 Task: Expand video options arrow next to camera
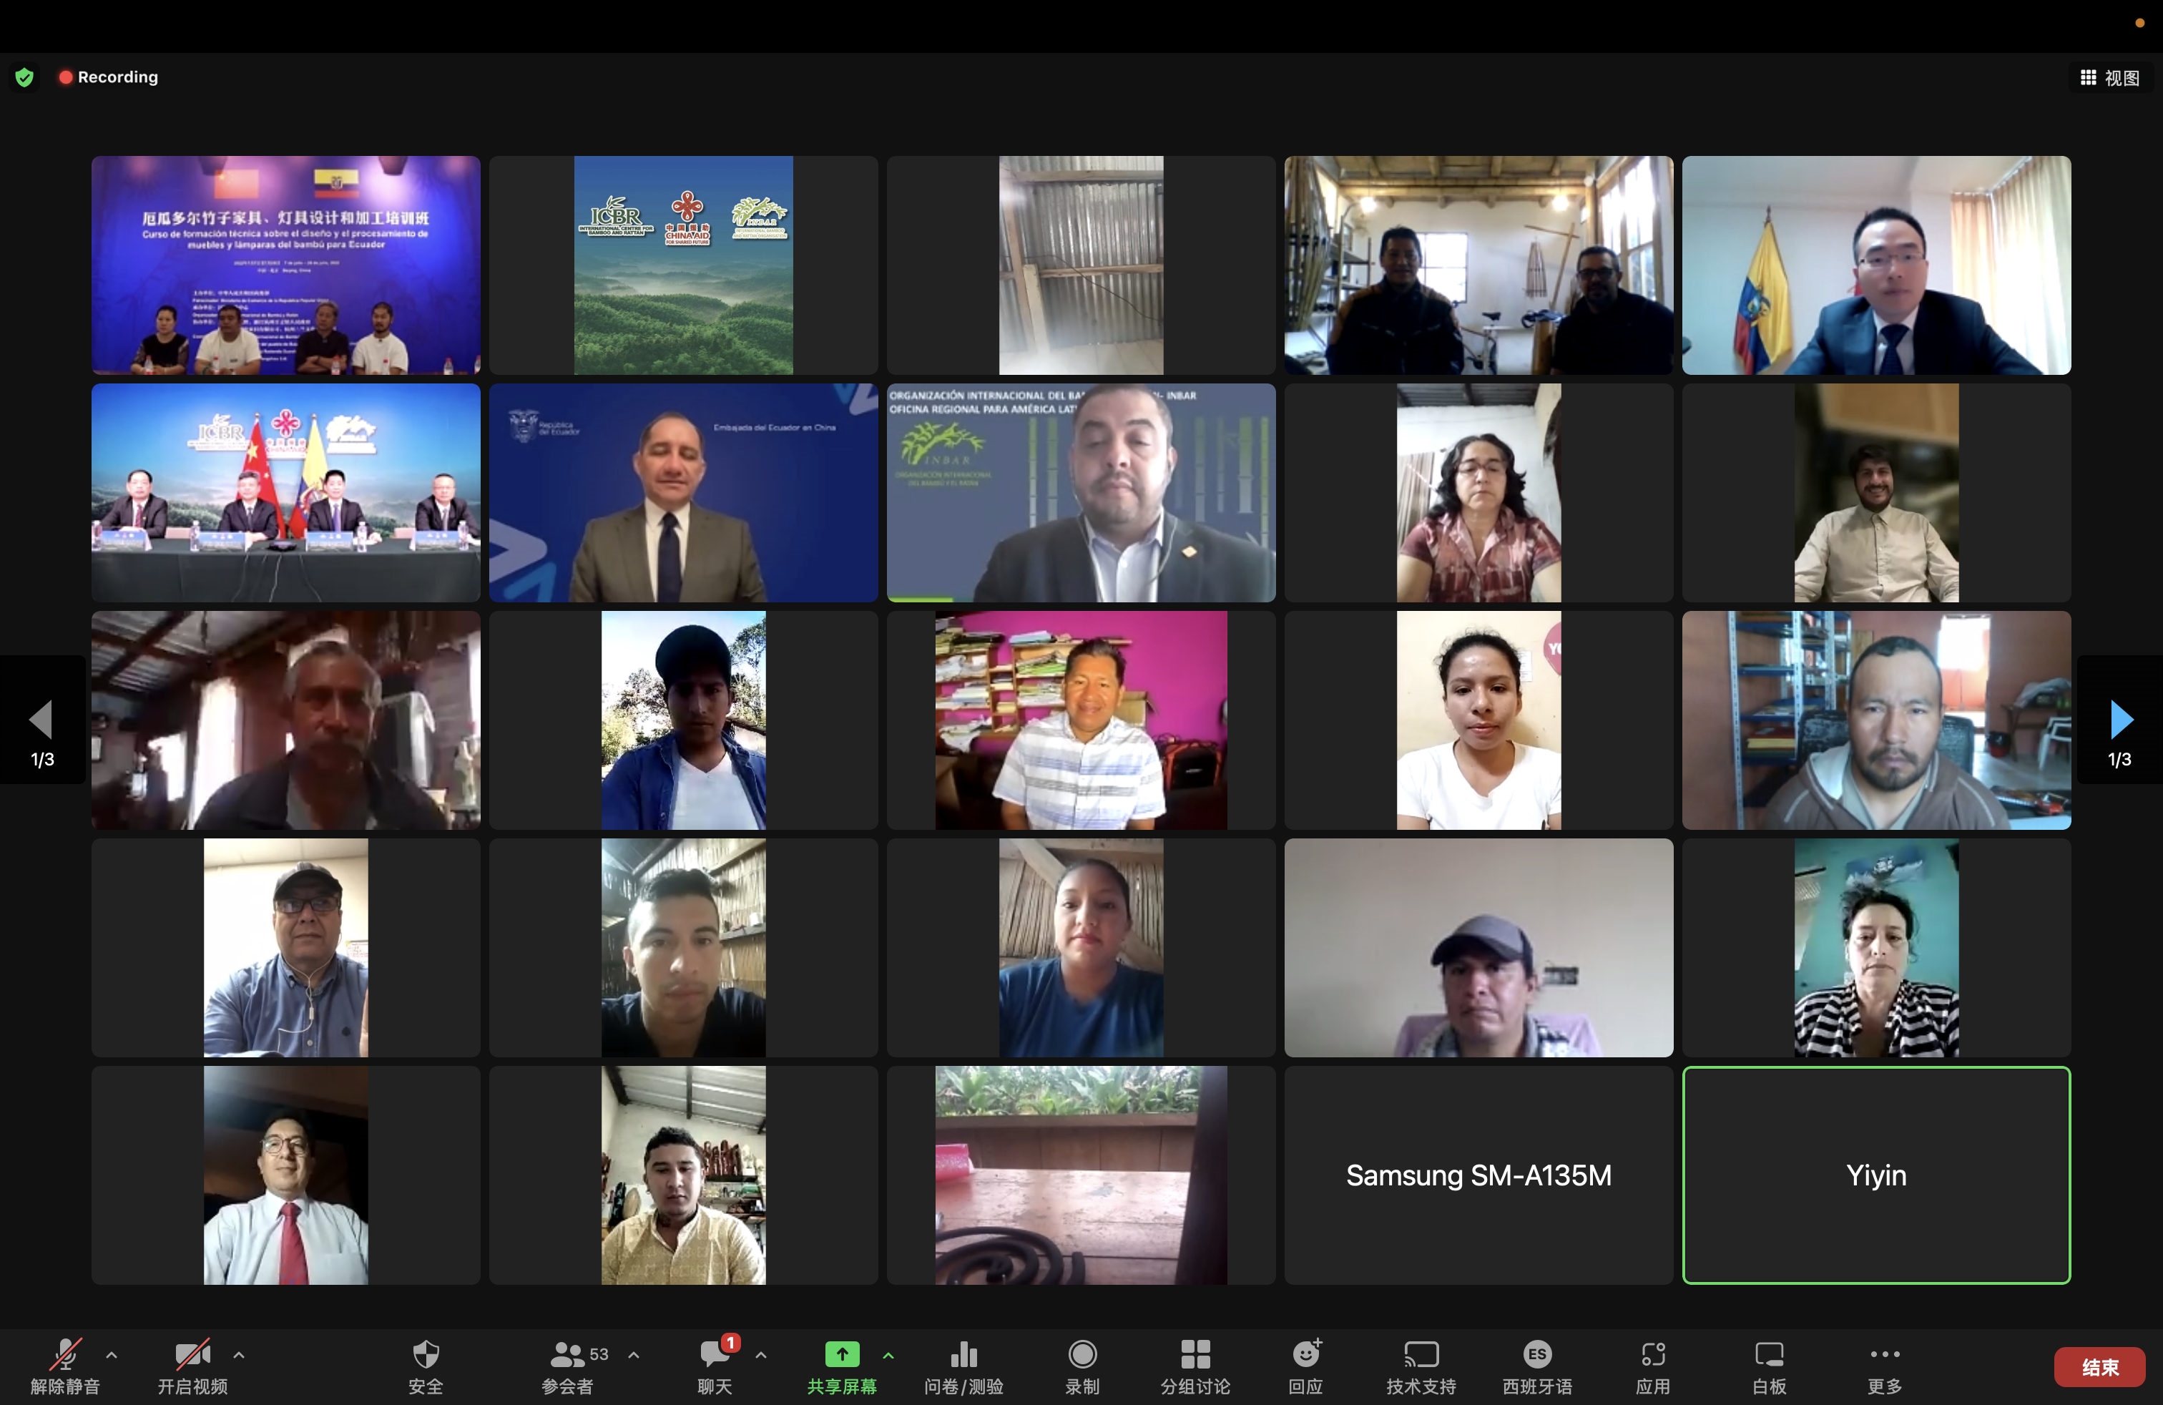coord(239,1355)
